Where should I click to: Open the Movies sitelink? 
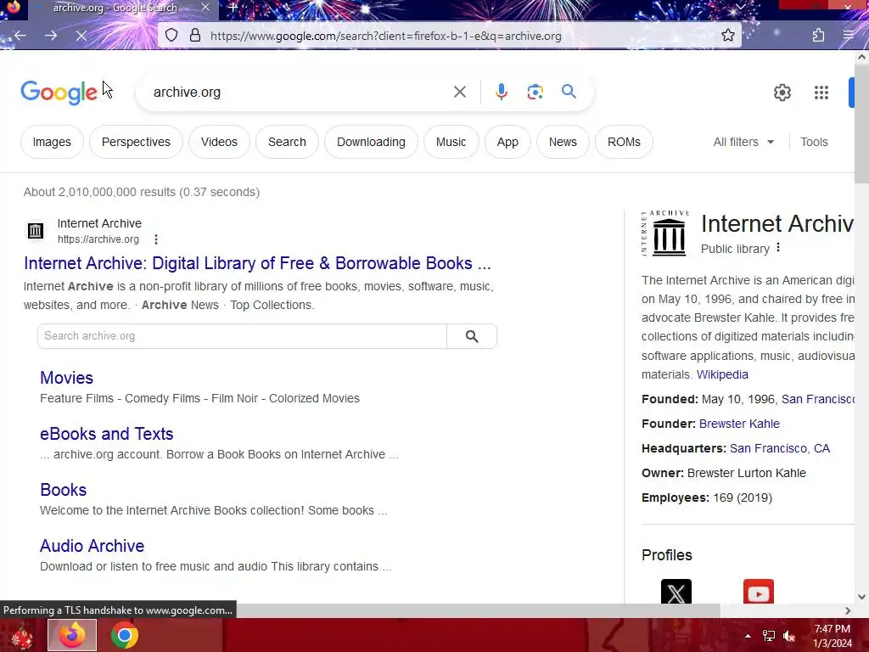coord(66,378)
